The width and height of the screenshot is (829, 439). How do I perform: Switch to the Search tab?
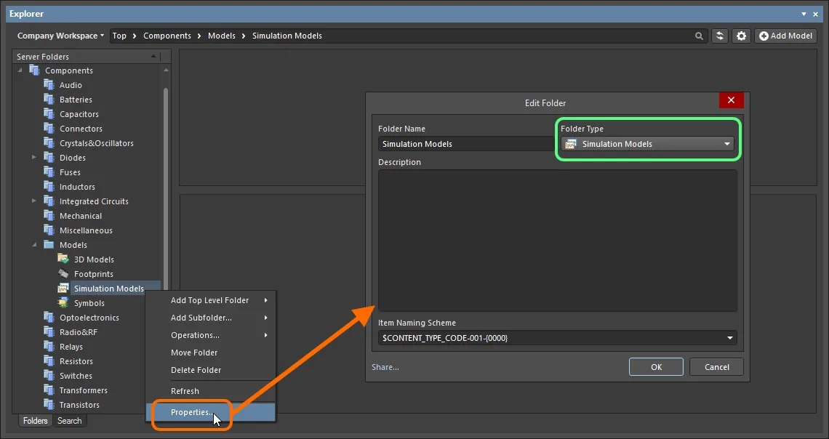tap(69, 421)
